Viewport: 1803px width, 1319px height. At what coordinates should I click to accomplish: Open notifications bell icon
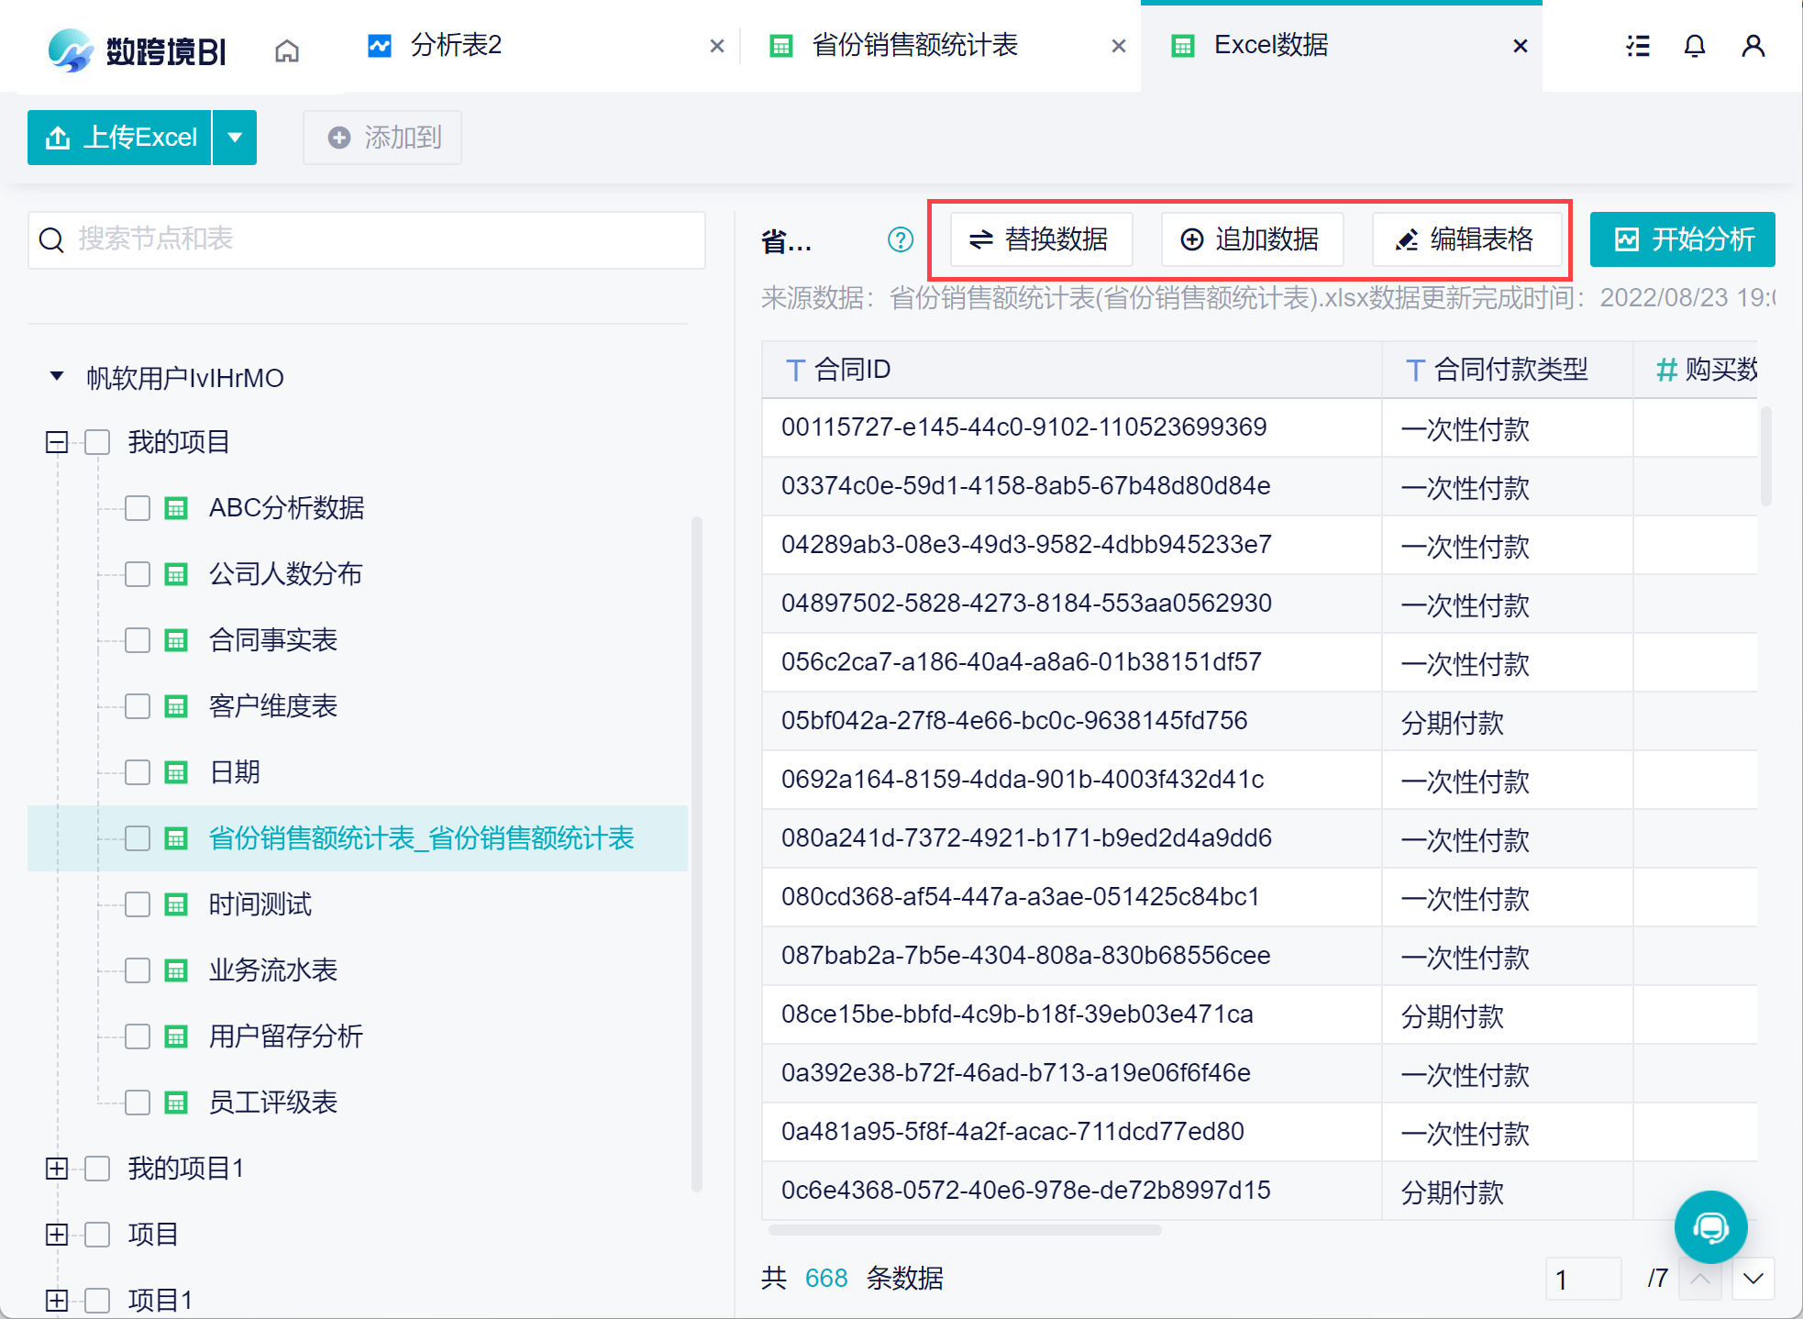(1695, 46)
